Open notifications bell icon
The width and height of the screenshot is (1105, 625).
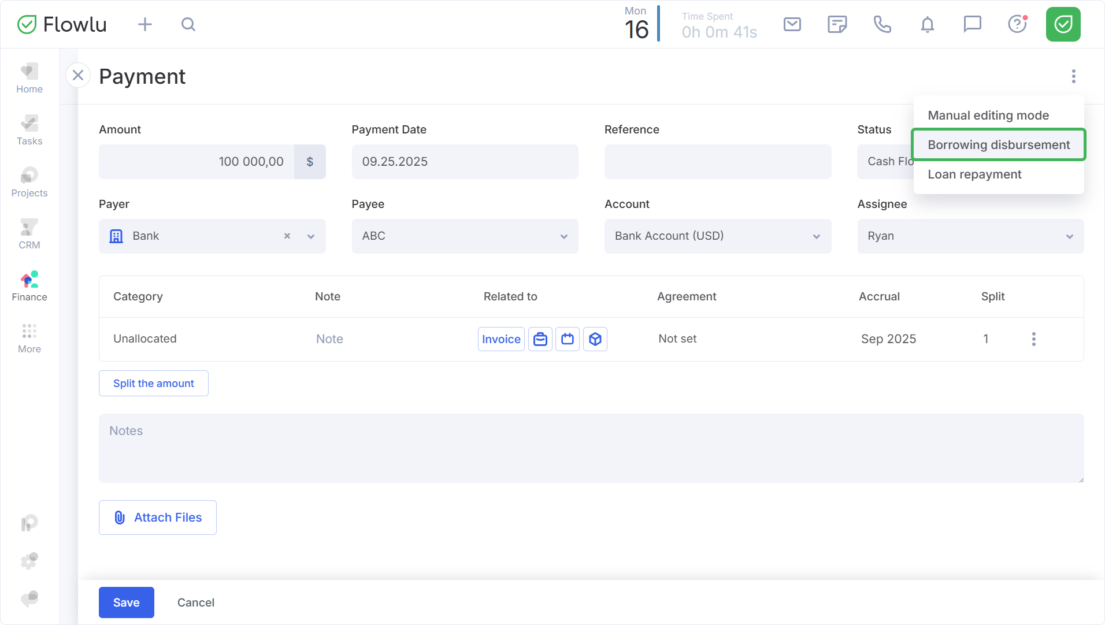(927, 24)
